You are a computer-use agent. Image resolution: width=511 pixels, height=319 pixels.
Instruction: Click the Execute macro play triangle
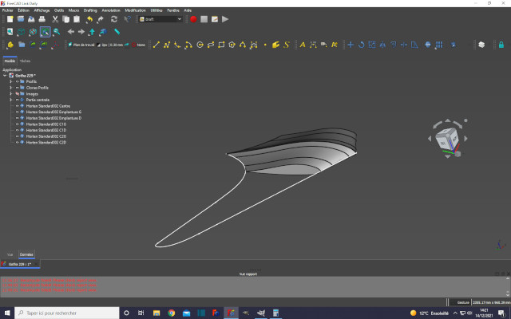pos(225,19)
